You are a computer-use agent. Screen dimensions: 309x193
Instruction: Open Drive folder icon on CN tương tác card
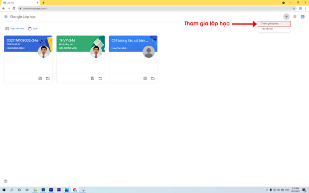[x=153, y=78]
